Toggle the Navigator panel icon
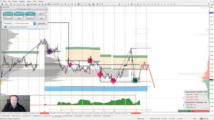This screenshot has width=214, height=120. point(17,4)
